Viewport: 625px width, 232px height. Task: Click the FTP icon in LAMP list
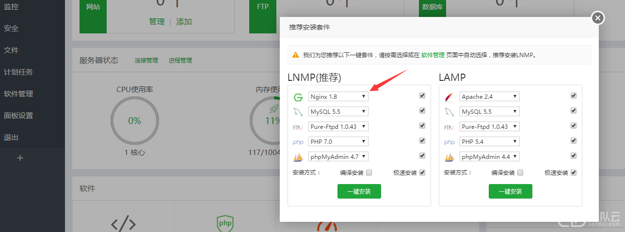(x=449, y=127)
